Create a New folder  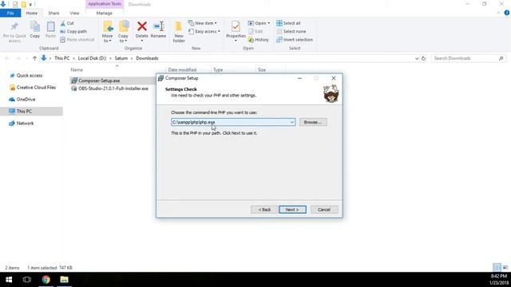(179, 32)
